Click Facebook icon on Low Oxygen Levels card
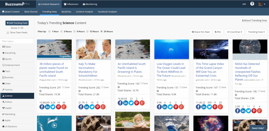 pos(159,107)
